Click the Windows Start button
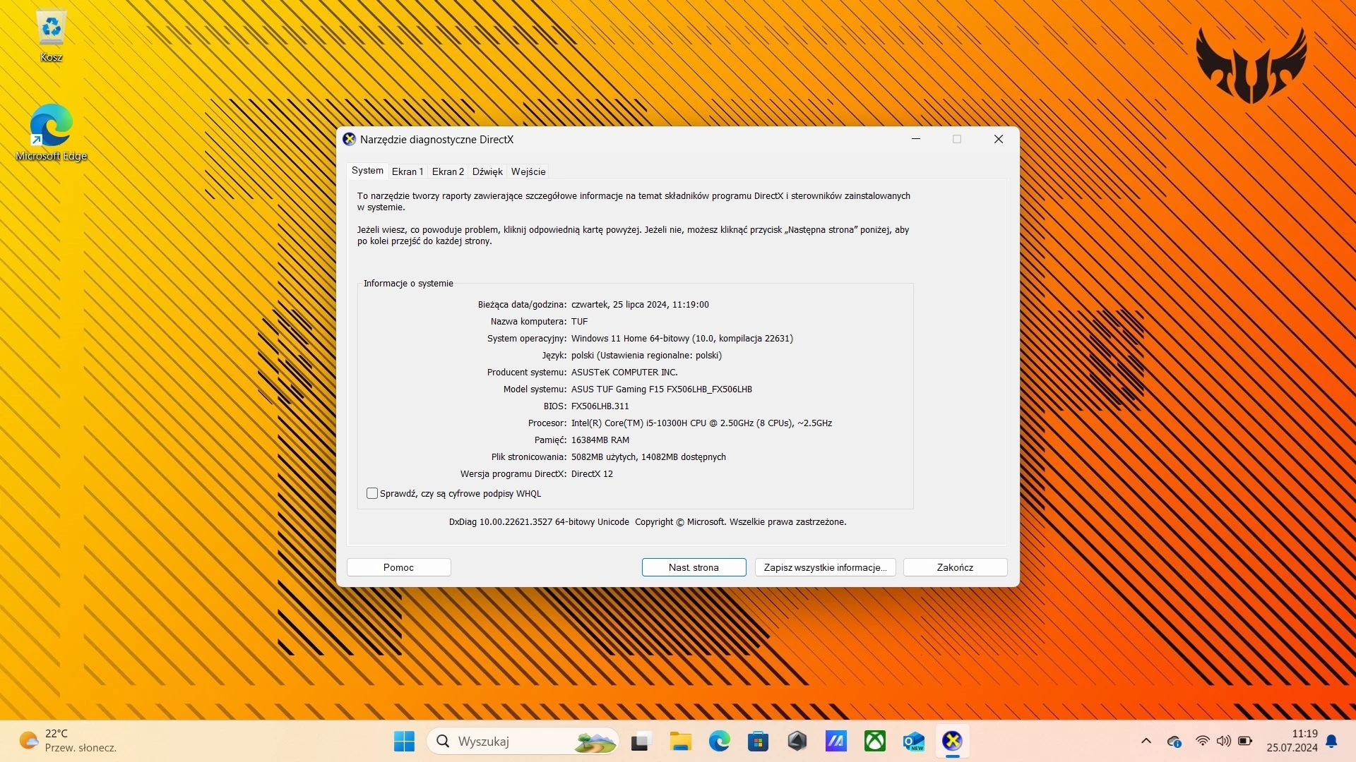 tap(404, 741)
